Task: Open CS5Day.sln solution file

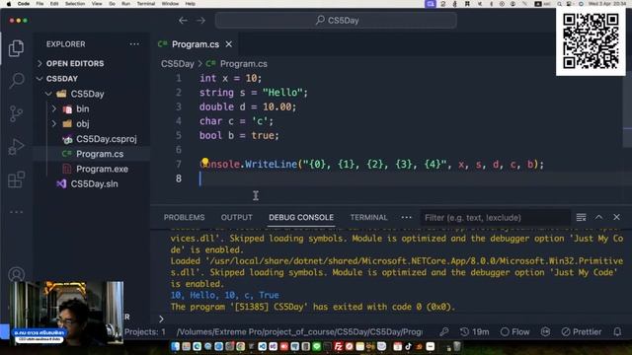Action: click(x=94, y=184)
